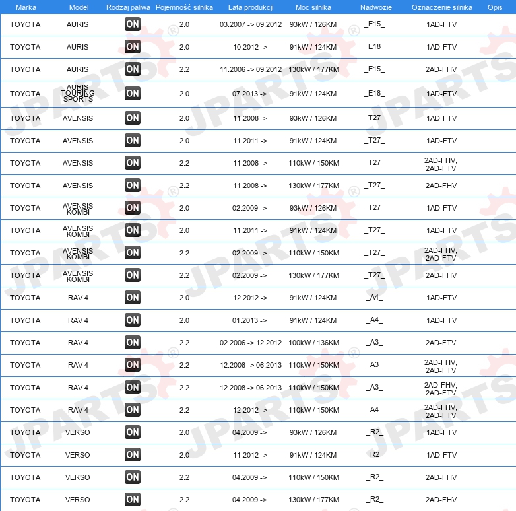Select the 2AD-FTV engine code in 100kW row
The image size is (516, 511).
[441, 343]
